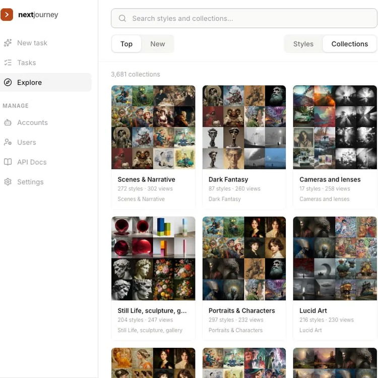The width and height of the screenshot is (378, 378).
Task: Click the New task sparkle icon
Action: click(x=8, y=43)
